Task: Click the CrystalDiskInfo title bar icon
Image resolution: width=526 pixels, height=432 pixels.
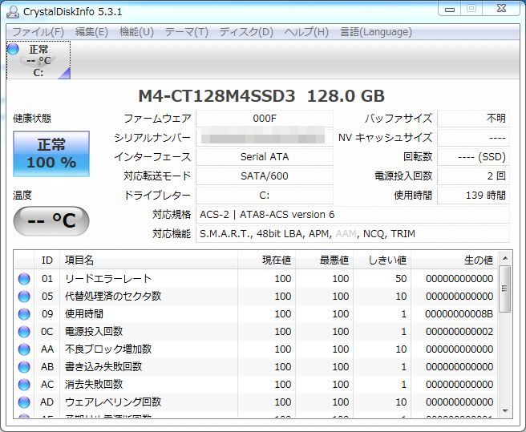Action: [13, 11]
